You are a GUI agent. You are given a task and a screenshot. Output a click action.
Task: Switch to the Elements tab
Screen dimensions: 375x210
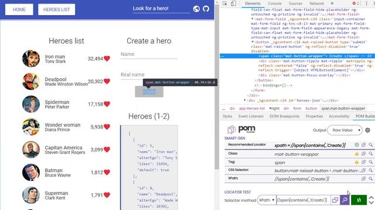click(x=253, y=3)
